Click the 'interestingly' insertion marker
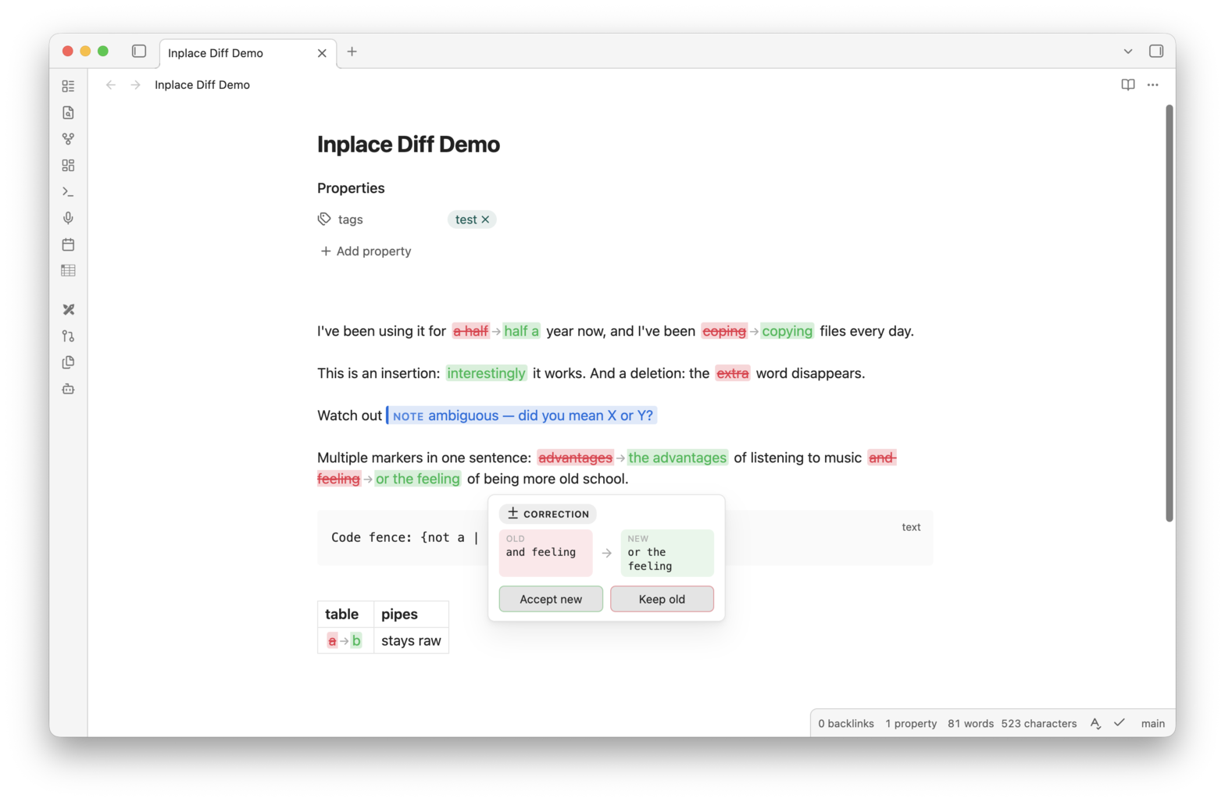Viewport: 1225px width, 802px height. coord(486,373)
